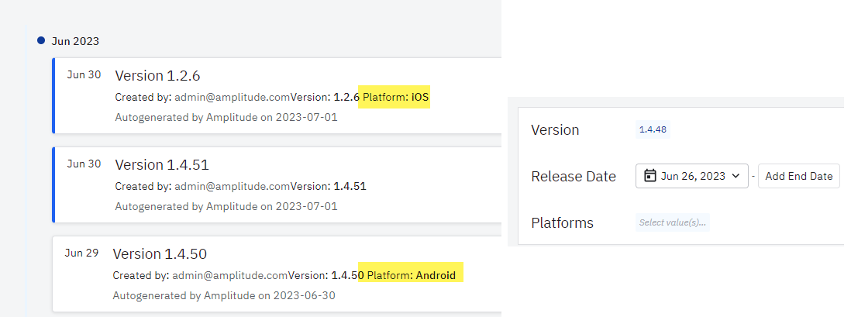Open the Version 1.4.50 release card
This screenshot has width=851, height=317.
click(277, 274)
